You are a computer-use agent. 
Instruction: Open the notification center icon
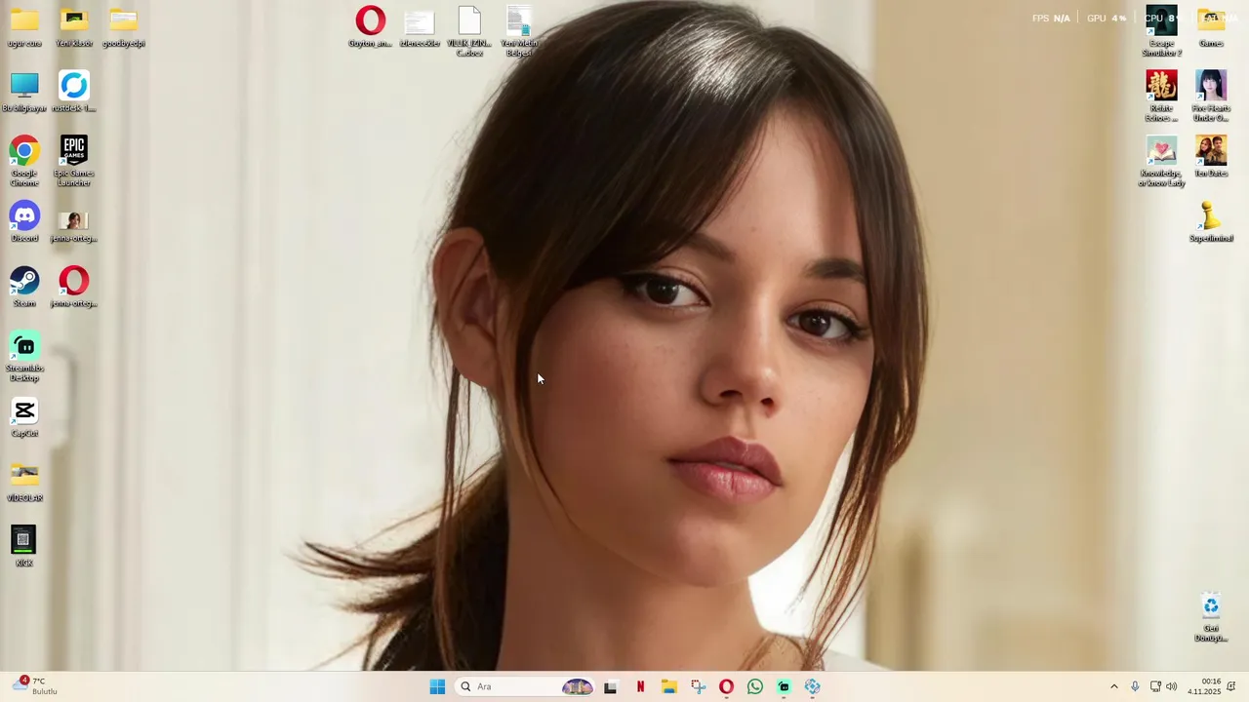click(x=1231, y=686)
